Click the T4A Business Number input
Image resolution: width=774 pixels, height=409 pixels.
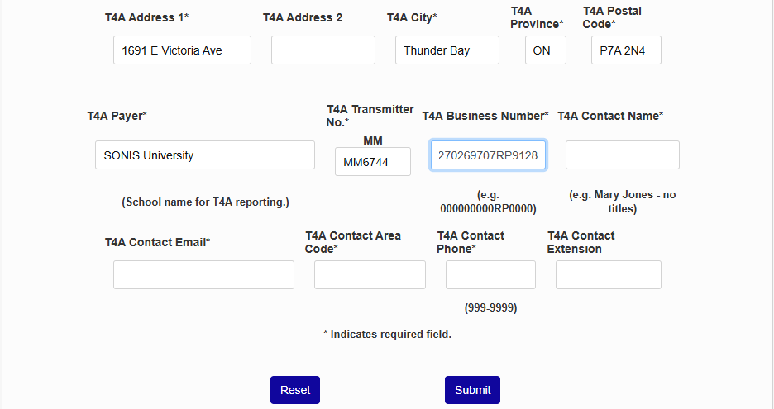[x=488, y=155]
